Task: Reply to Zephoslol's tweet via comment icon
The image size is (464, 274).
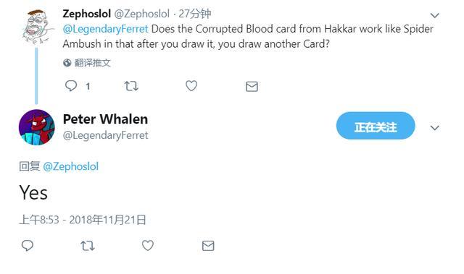Action: (71, 86)
